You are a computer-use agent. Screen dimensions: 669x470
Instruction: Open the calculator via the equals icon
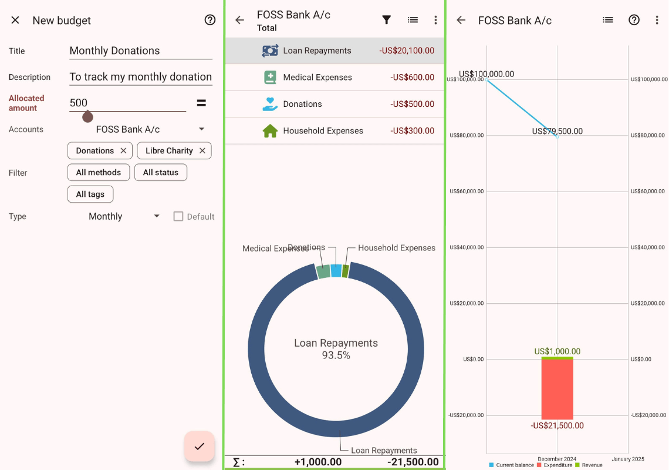201,102
